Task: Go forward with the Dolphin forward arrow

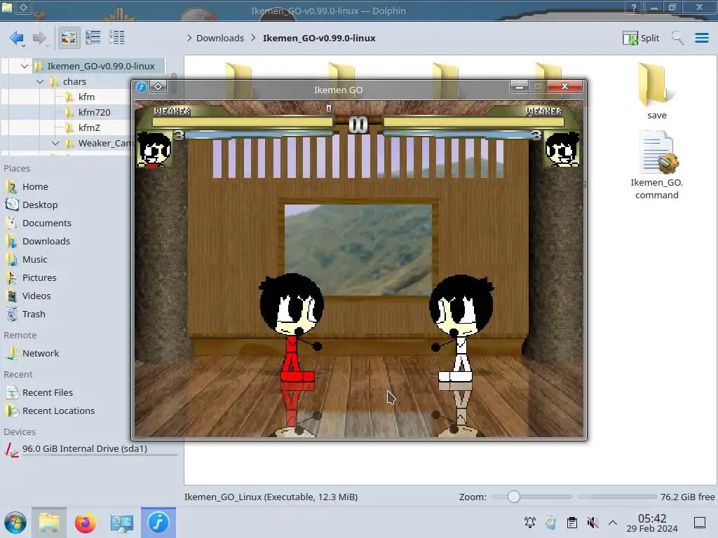Action: pyautogui.click(x=40, y=38)
